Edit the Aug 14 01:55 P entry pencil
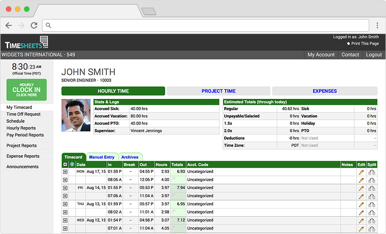This screenshot has width=386, height=234. [361, 189]
